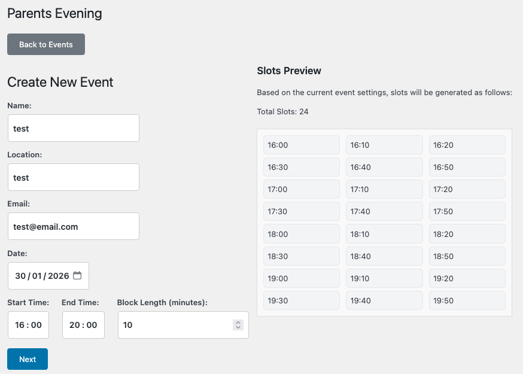The image size is (523, 374).
Task: Click the Location input field
Action: coord(73,177)
